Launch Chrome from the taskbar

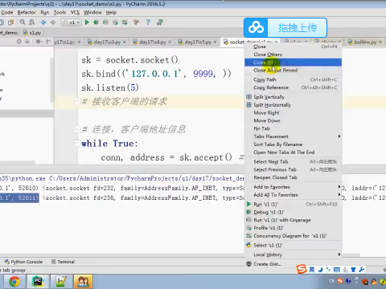tap(14, 282)
